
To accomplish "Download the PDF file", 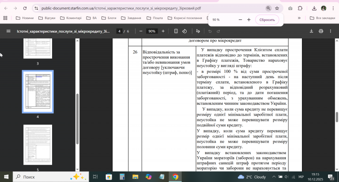I will (x=312, y=31).
